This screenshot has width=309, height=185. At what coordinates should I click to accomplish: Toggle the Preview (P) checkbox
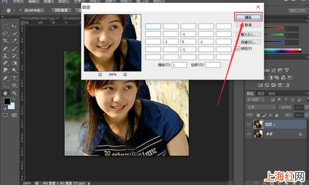(x=238, y=49)
